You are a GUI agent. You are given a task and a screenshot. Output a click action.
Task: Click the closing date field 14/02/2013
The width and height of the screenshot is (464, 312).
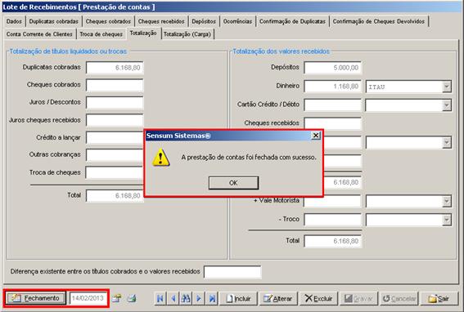(x=88, y=298)
